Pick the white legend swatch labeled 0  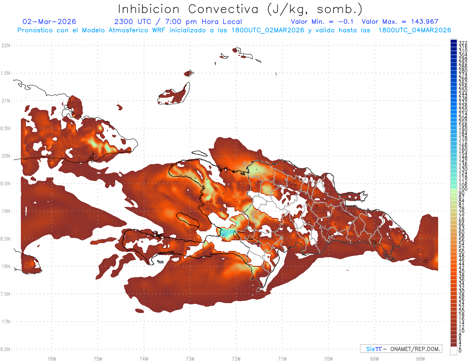click(x=454, y=351)
